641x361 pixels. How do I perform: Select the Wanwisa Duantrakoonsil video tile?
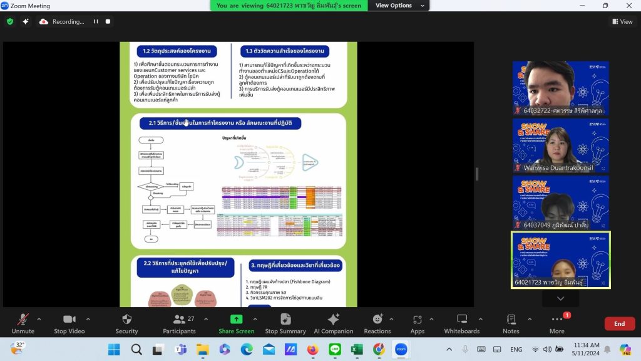coord(561,145)
